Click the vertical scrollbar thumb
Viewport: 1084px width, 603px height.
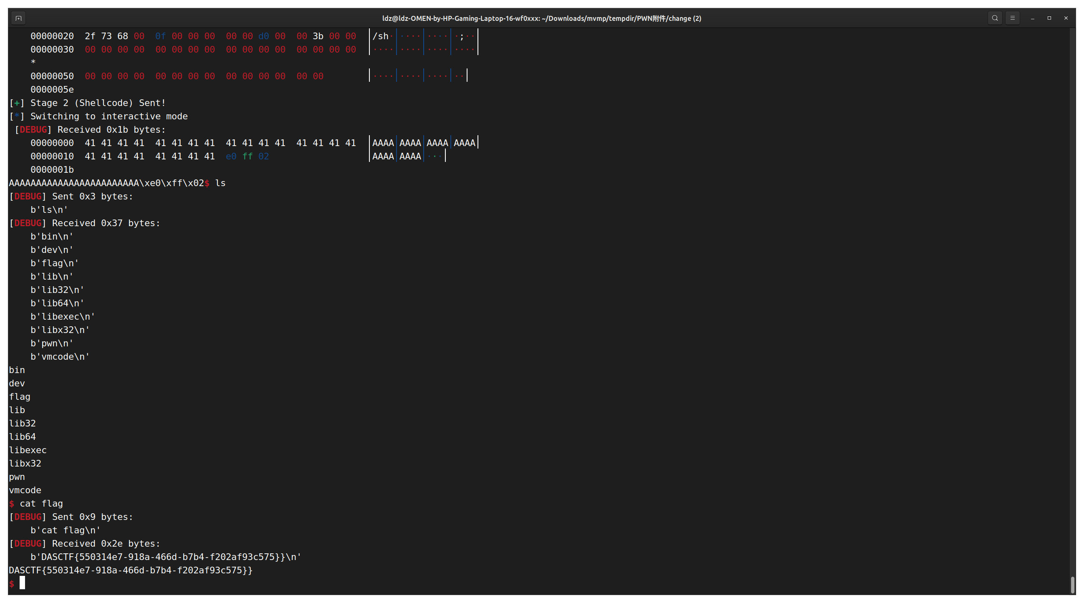(1072, 584)
